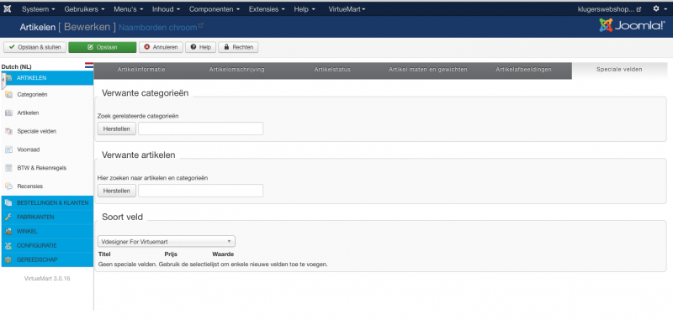Click the Help toolbar button
Image resolution: width=673 pixels, height=320 pixels.
pos(200,47)
